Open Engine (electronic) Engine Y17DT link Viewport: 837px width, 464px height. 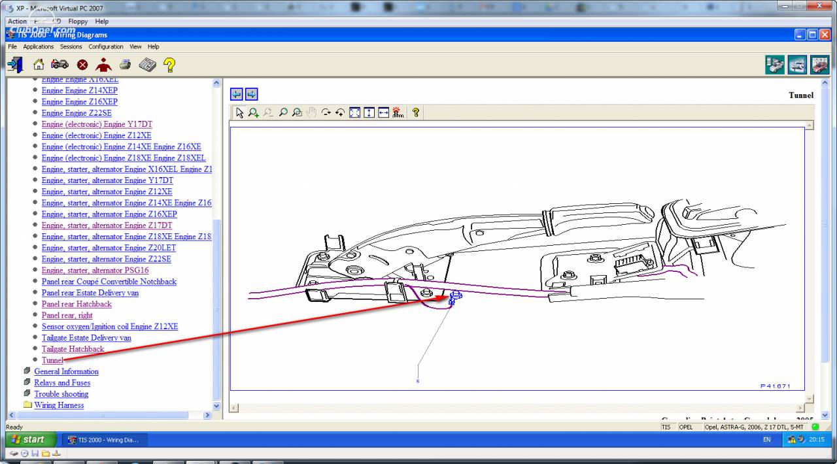point(97,124)
